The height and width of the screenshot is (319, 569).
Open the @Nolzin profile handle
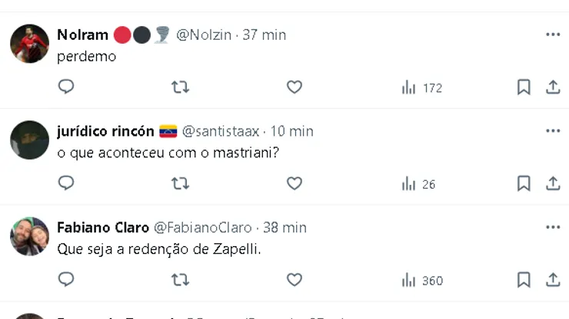tap(206, 35)
